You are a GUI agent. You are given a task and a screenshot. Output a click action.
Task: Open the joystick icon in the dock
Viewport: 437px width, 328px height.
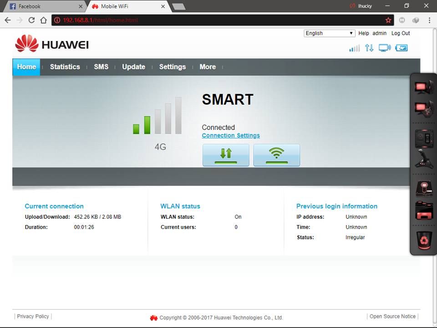click(424, 159)
